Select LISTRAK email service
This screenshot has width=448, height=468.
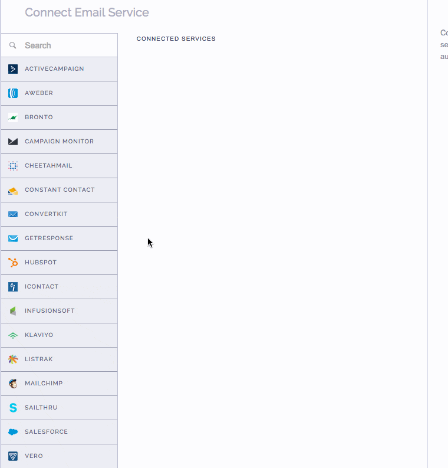click(x=60, y=359)
